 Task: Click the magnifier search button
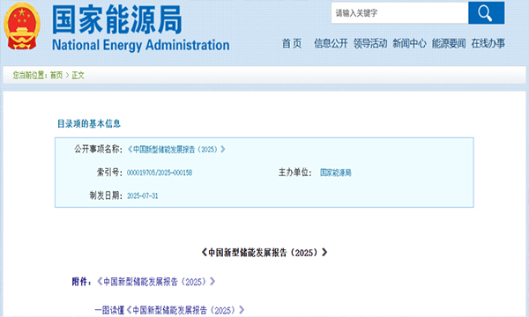[x=486, y=13]
